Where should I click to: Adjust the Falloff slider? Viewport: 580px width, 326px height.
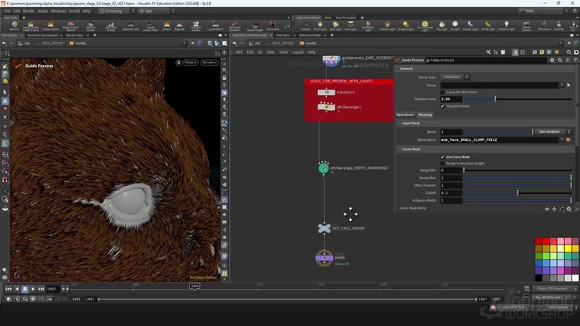pos(517,192)
